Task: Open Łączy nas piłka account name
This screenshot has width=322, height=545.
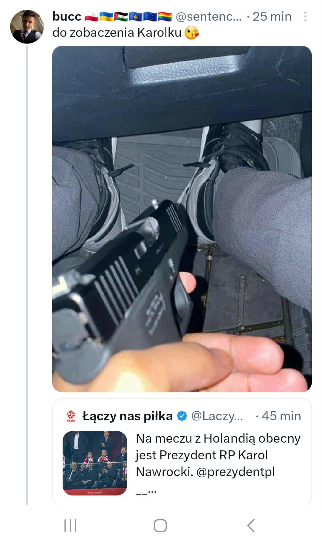Action: (x=128, y=416)
